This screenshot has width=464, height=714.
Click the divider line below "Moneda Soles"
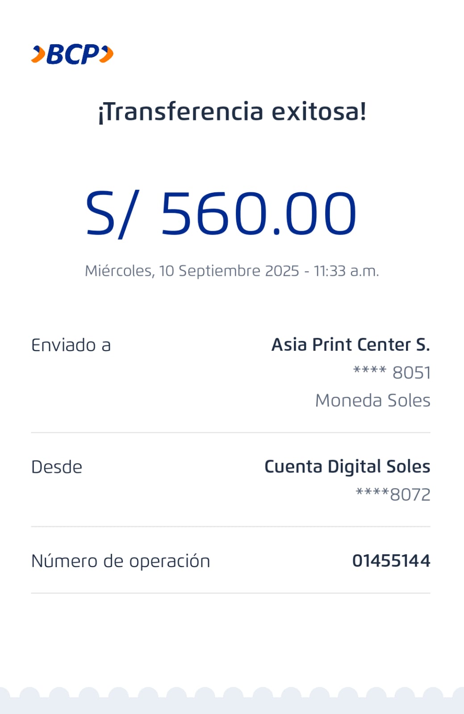click(x=230, y=432)
